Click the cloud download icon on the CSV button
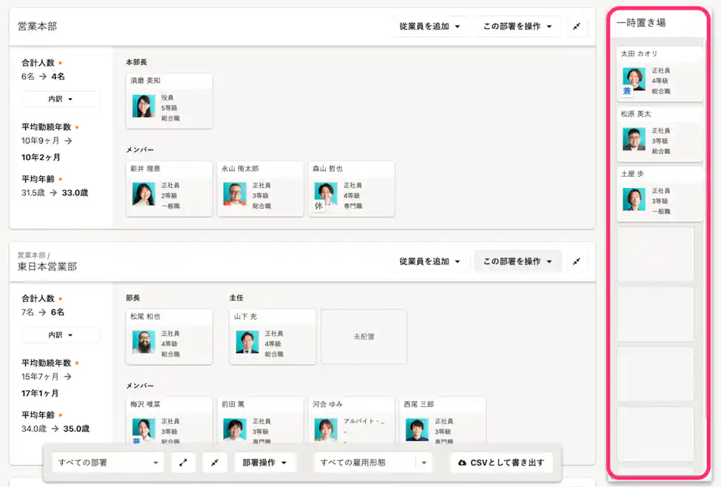721x487 pixels. click(463, 462)
